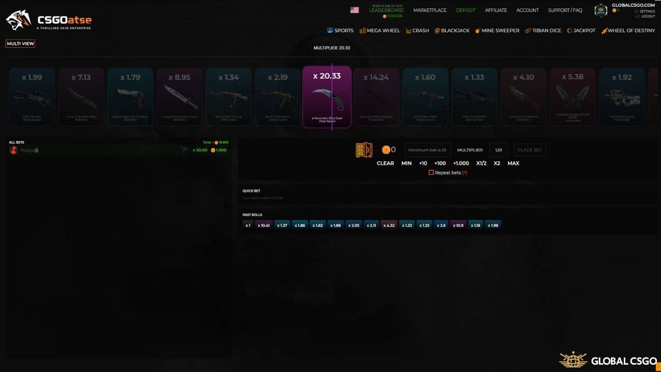Viewport: 661px width, 372px height.
Task: Add +1.000 to the bet
Action: [461, 163]
